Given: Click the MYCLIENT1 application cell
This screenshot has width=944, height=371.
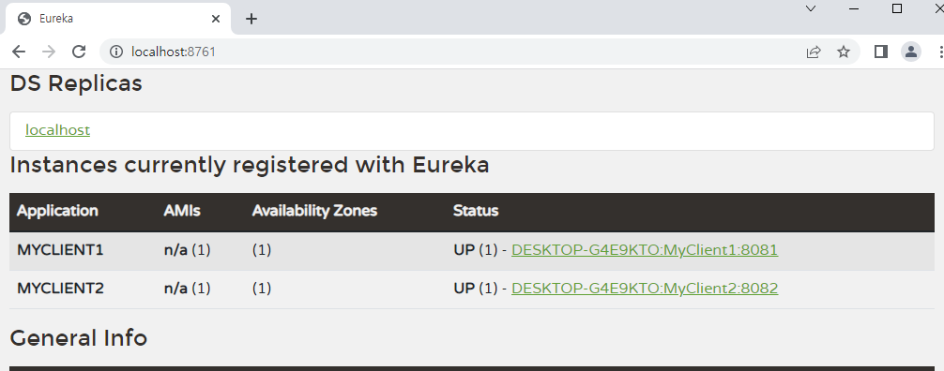Looking at the screenshot, I should 60,249.
